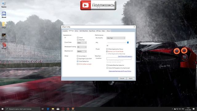Viewport: 197px width, 111px height.
Task: Click the Windows Start button
Action: (2, 109)
